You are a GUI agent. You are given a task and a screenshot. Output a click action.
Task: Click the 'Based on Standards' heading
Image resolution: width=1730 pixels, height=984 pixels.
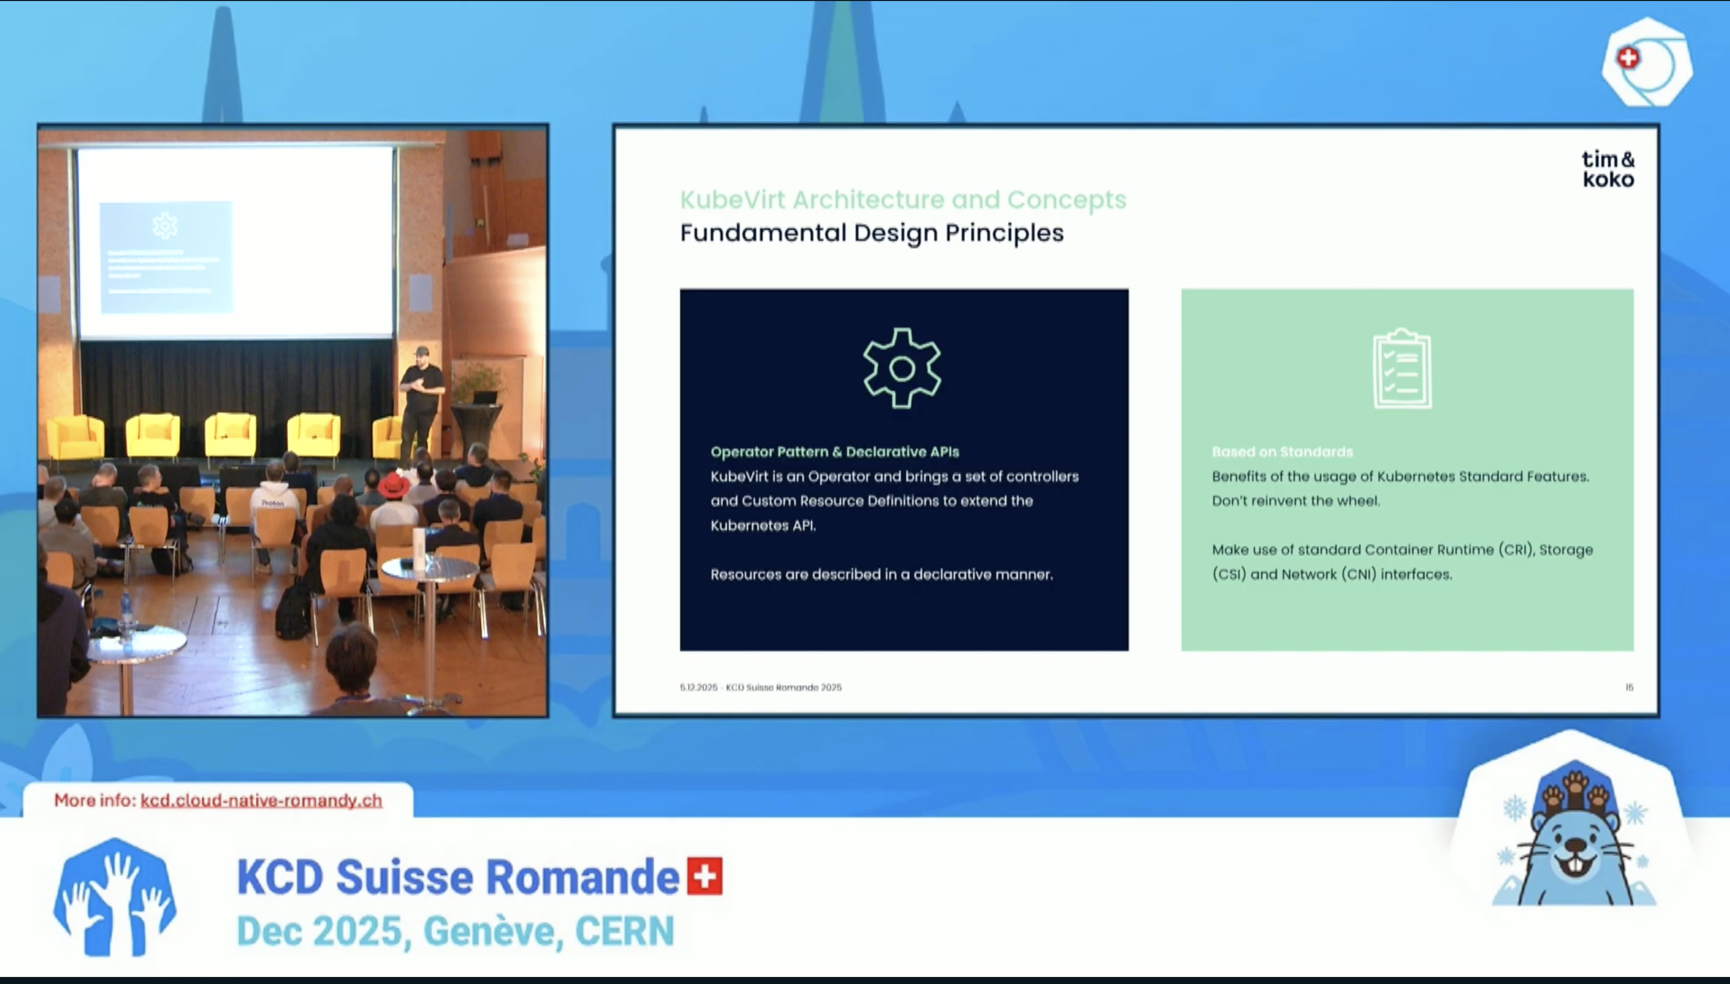point(1282,451)
